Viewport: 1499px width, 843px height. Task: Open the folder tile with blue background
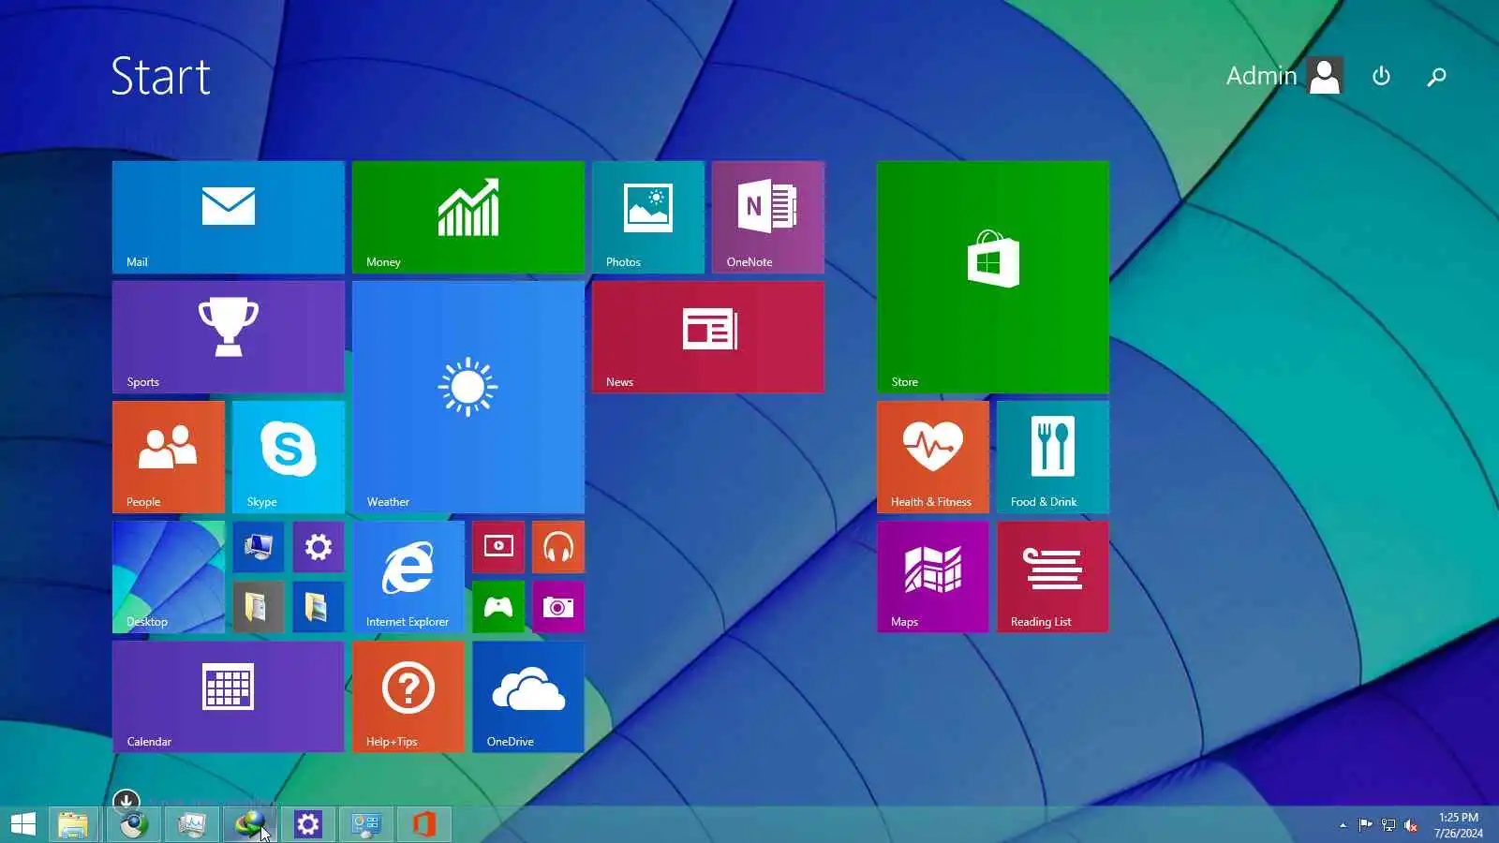coord(319,607)
